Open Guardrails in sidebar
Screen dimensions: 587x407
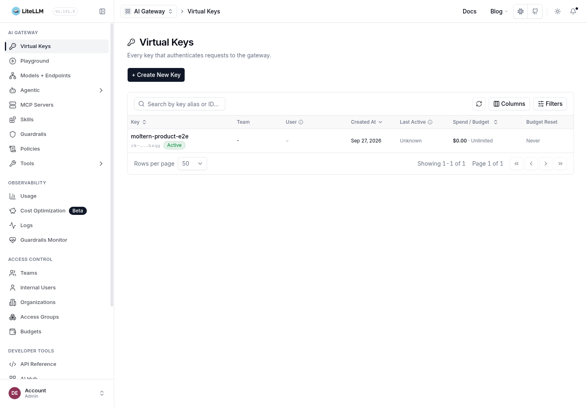(57, 134)
